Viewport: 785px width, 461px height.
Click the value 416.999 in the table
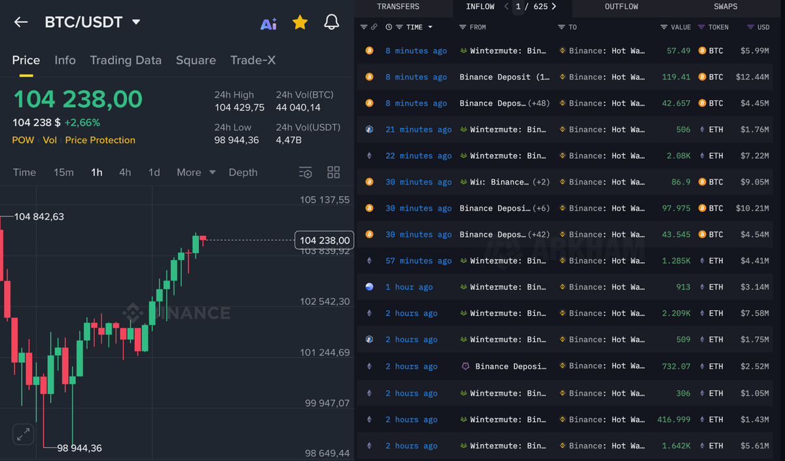click(674, 420)
